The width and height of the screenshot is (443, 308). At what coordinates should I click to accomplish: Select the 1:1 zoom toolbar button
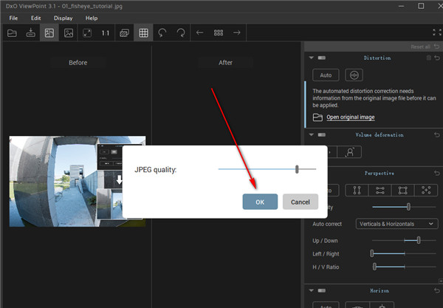106,32
